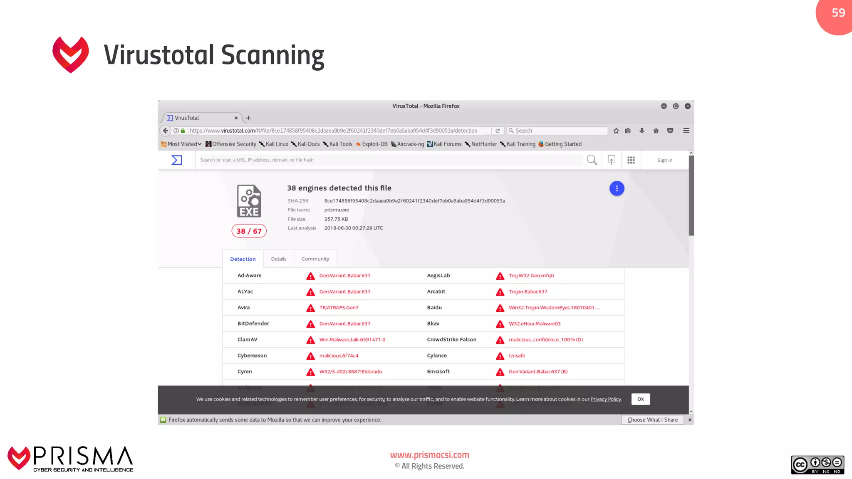Screen dimensions: 852x479
Task: Click the Firefox Search box
Action: click(557, 131)
